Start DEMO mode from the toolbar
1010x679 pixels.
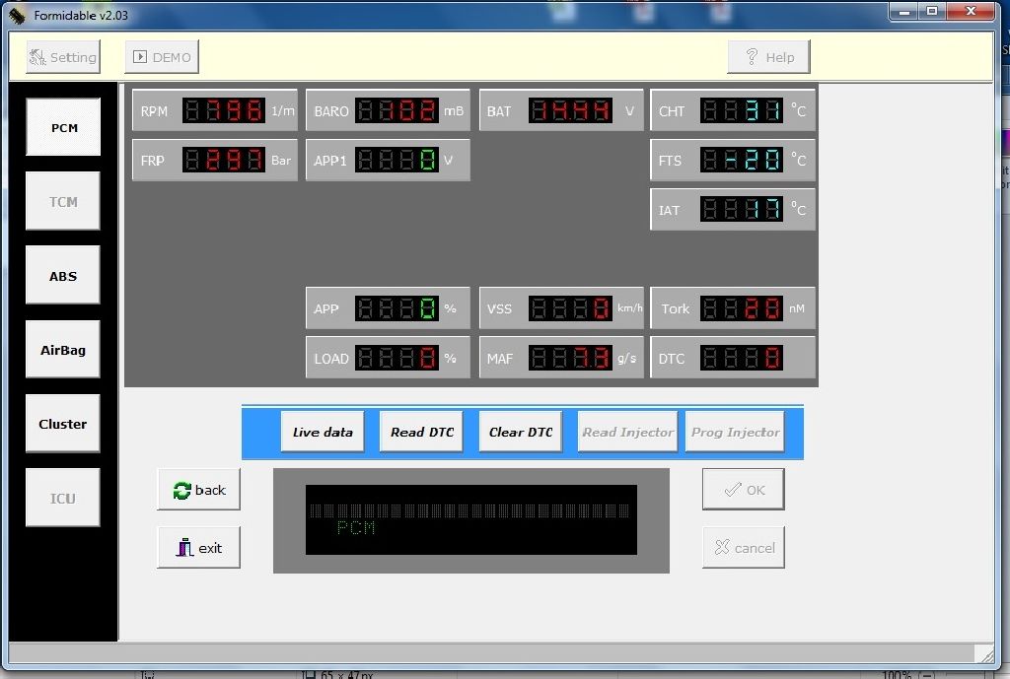162,57
